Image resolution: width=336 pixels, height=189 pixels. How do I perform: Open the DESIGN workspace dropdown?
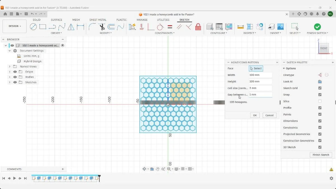point(15,26)
